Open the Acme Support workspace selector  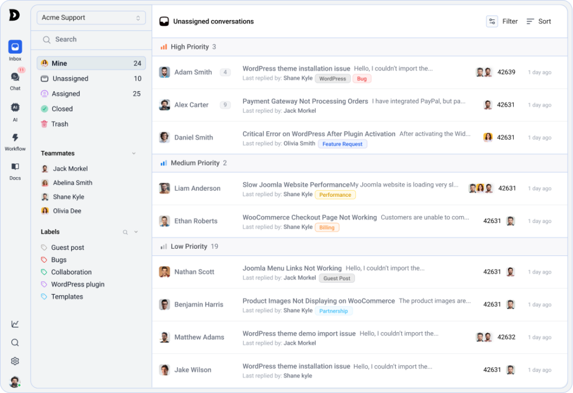coord(91,17)
